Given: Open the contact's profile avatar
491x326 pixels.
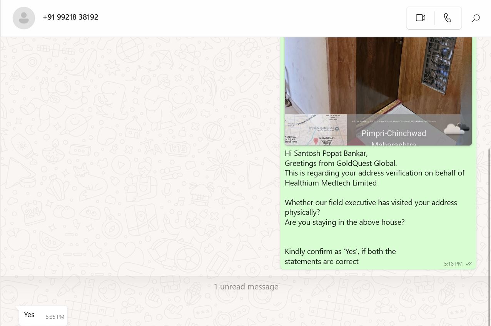Looking at the screenshot, I should click(x=24, y=18).
